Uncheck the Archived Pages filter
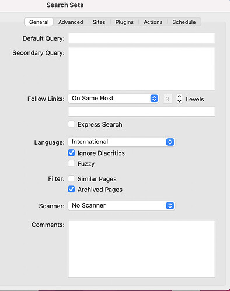This screenshot has height=291, width=230. [x=71, y=189]
